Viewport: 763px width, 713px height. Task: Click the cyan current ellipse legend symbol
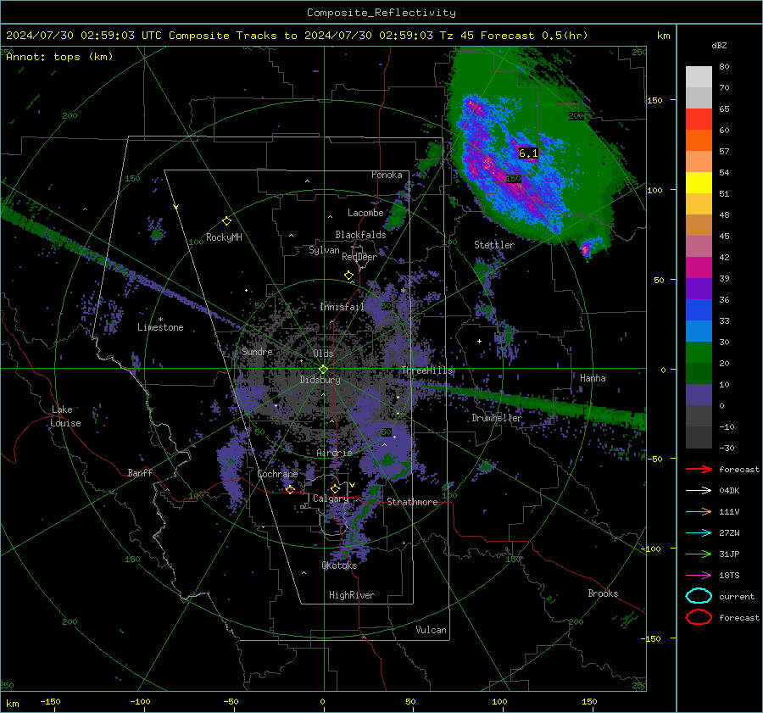(699, 596)
